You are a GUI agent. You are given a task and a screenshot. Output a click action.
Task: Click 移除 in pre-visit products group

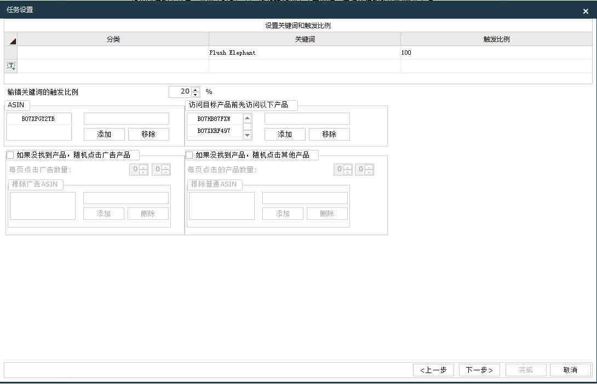329,134
